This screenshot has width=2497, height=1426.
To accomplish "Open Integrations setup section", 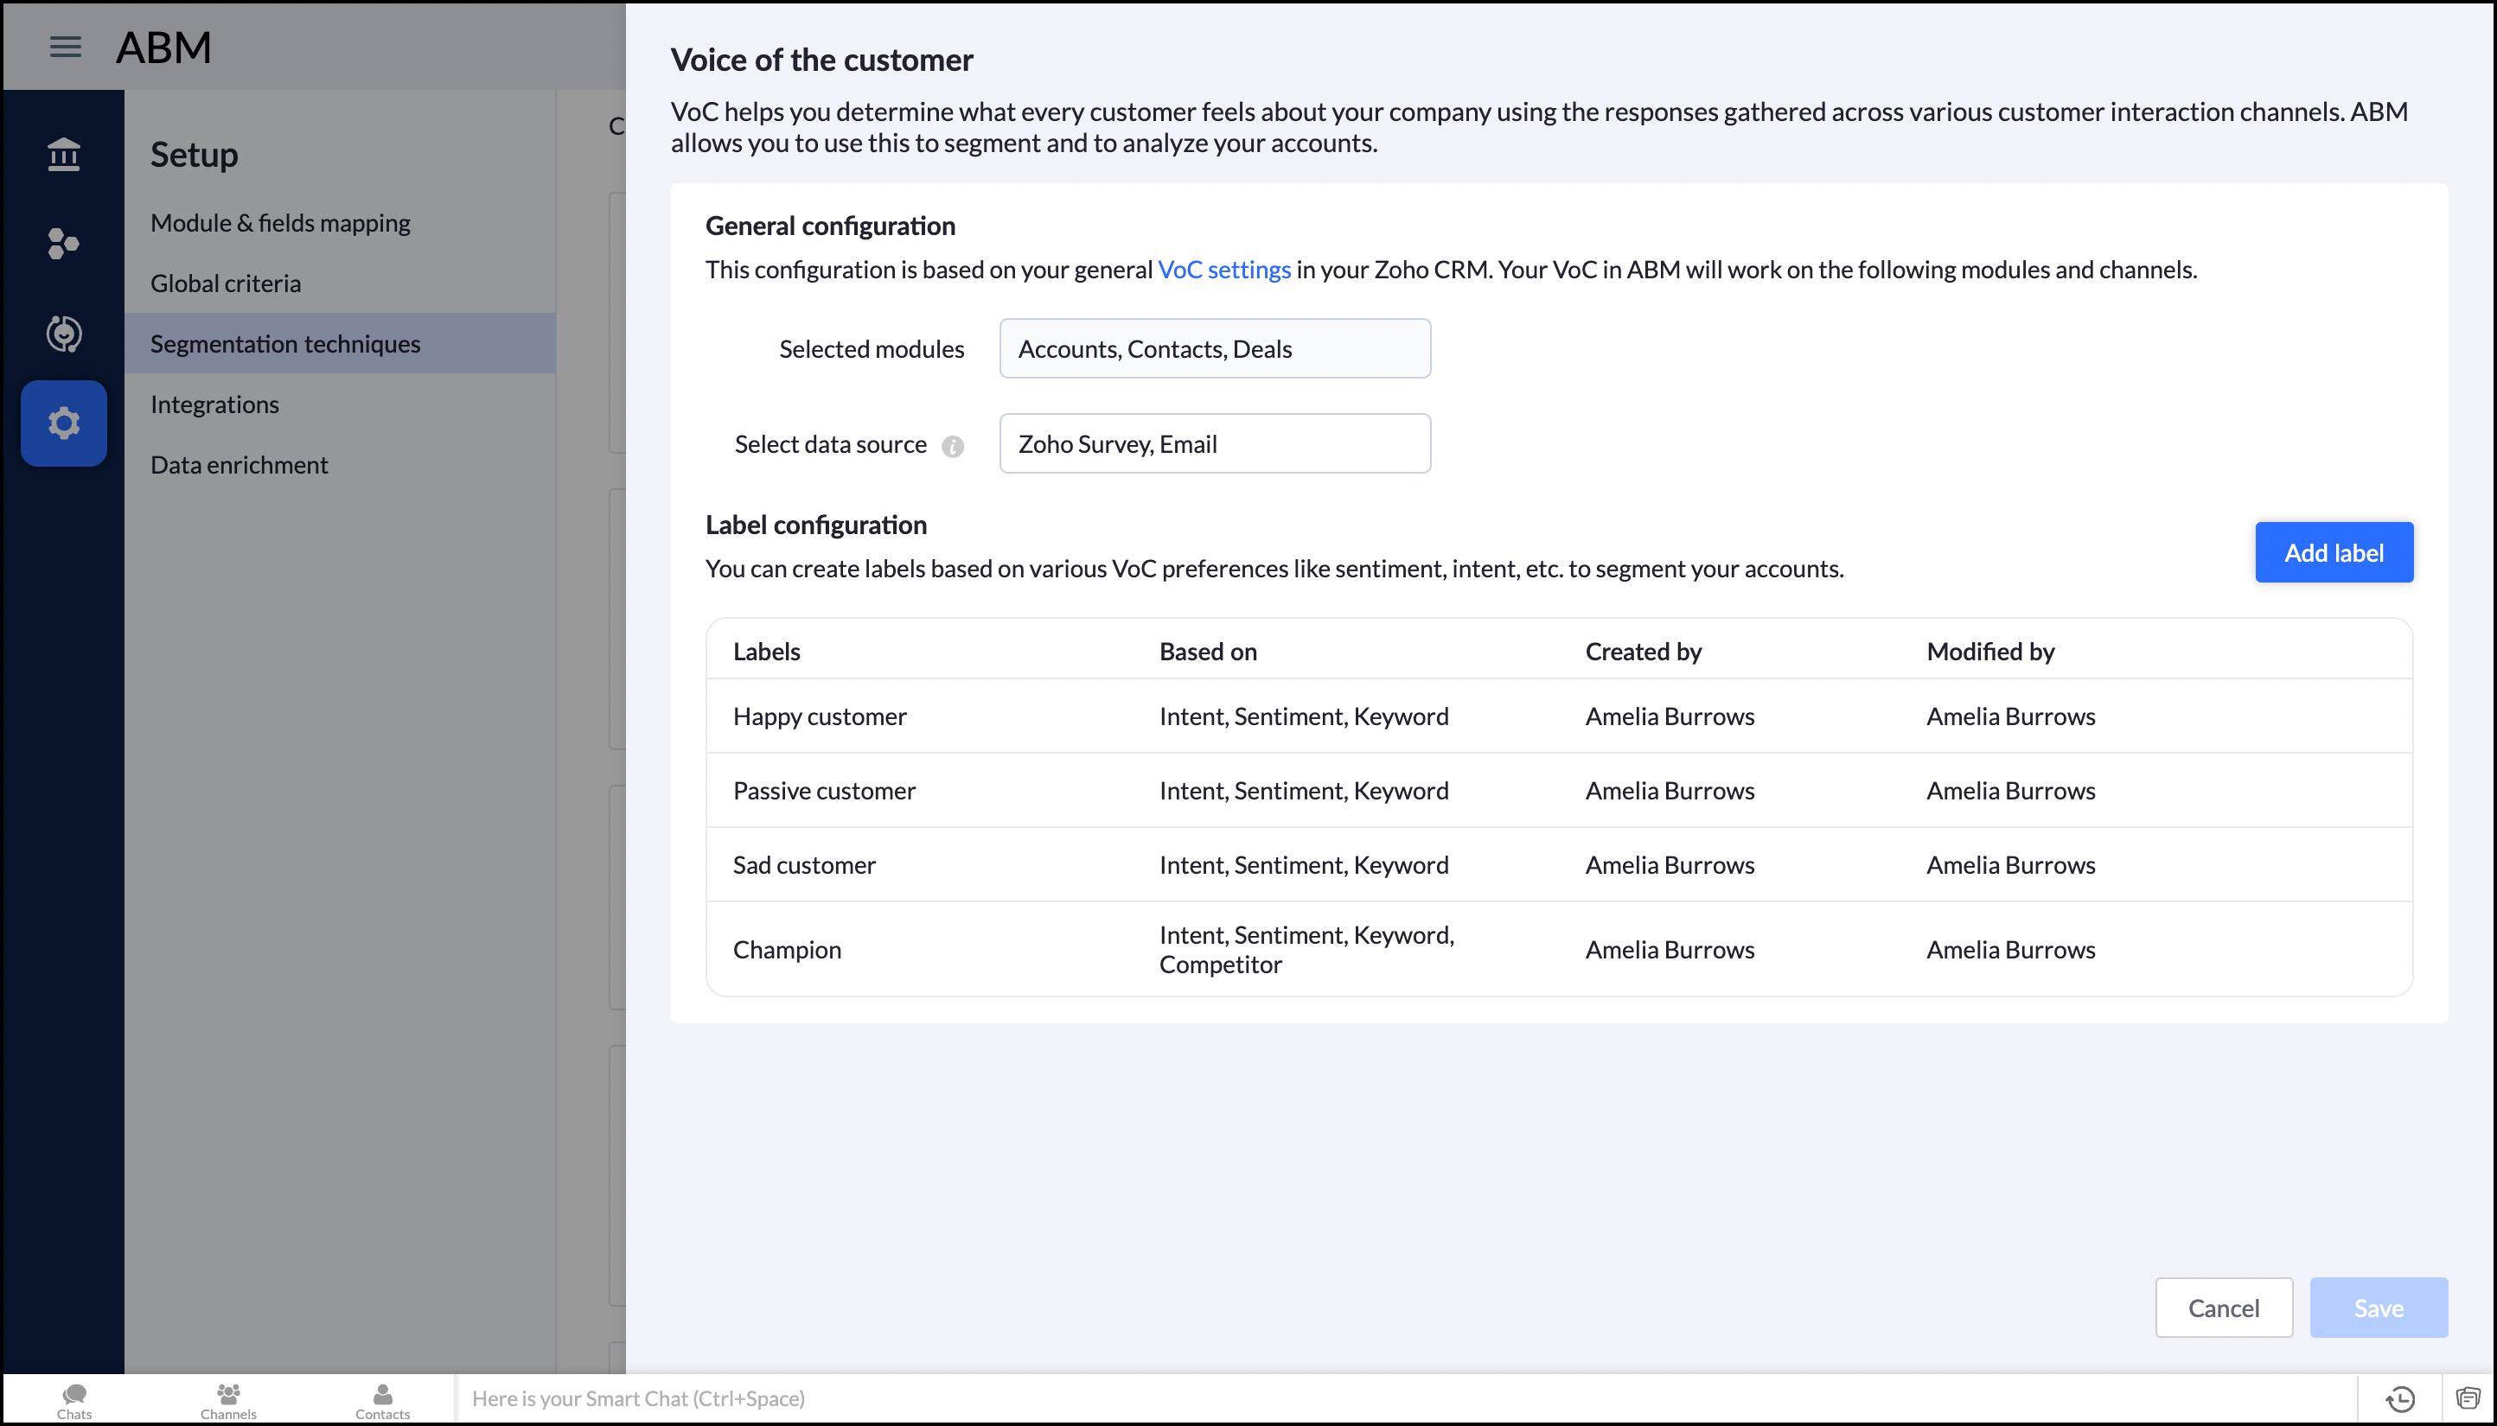I will [214, 404].
